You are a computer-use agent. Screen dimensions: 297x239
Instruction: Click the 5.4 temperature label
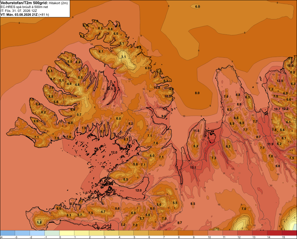[x=282, y=130]
